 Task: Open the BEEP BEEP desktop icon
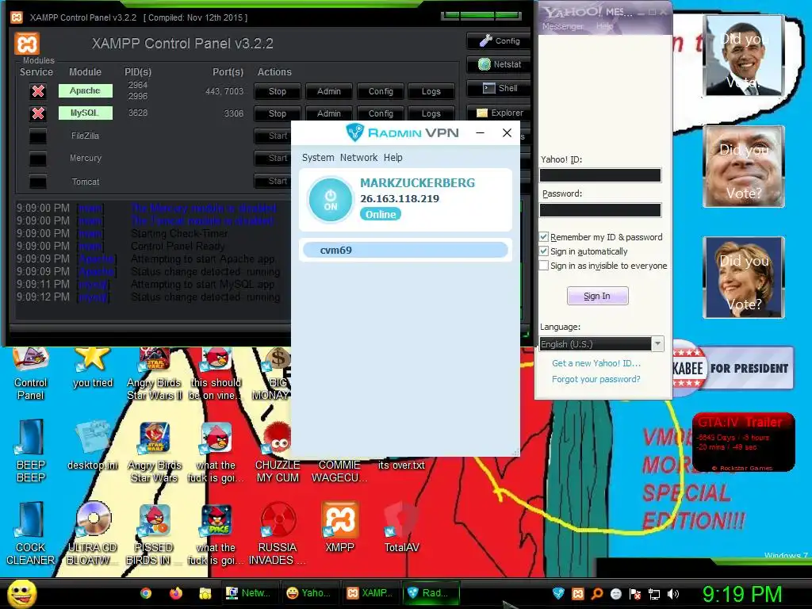click(31, 450)
